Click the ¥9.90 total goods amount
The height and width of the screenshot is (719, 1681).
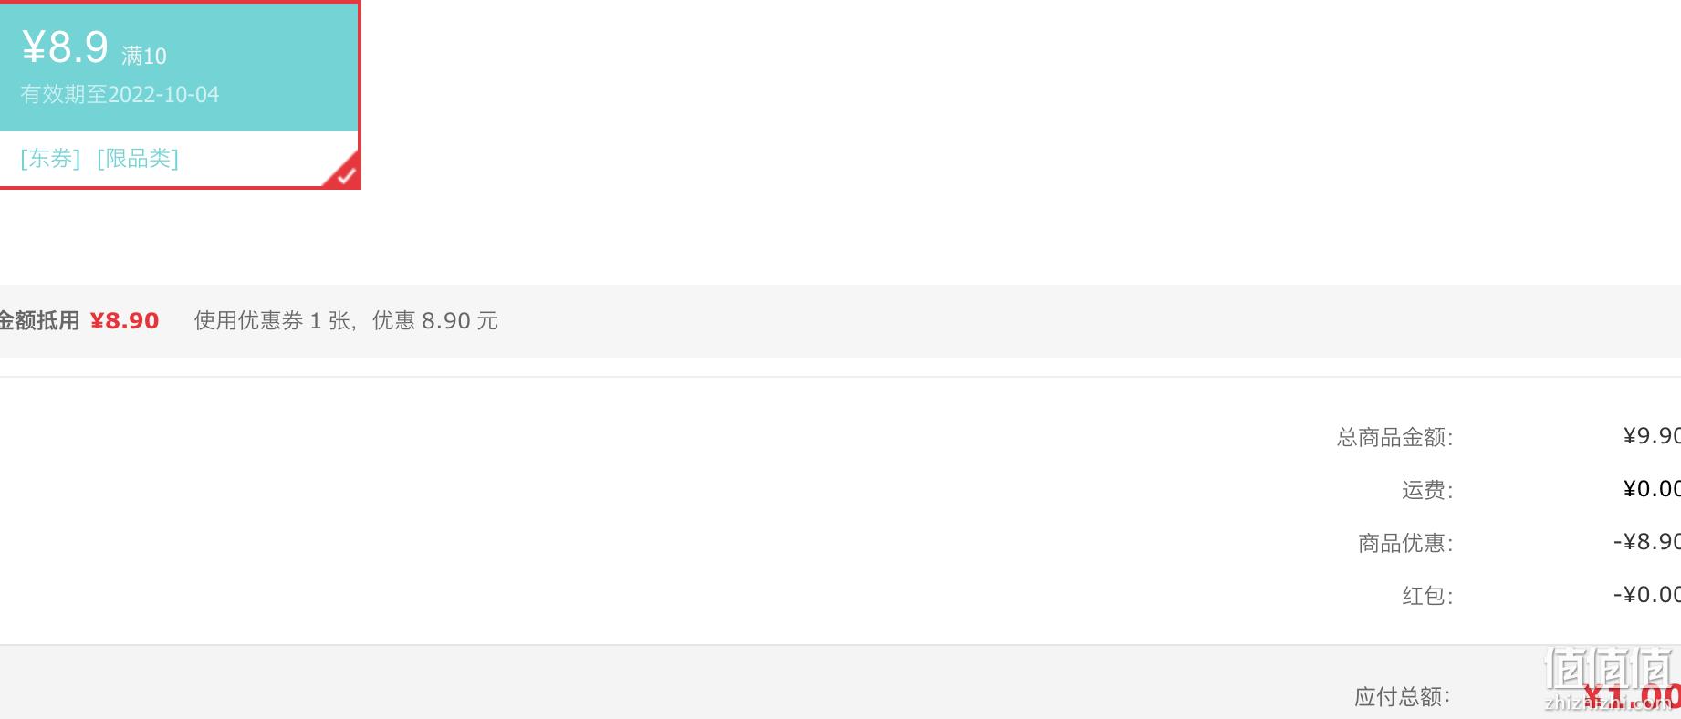pos(1652,436)
